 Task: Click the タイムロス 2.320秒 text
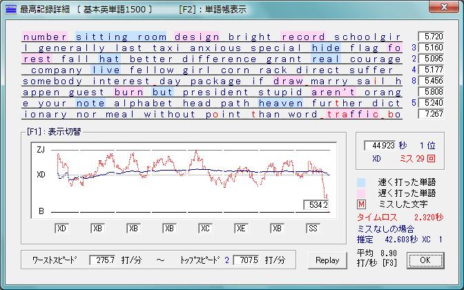coord(400,217)
